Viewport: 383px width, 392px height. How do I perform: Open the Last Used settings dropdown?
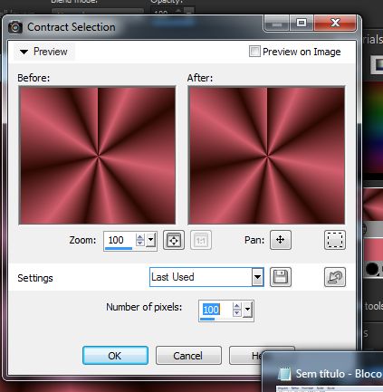257,277
